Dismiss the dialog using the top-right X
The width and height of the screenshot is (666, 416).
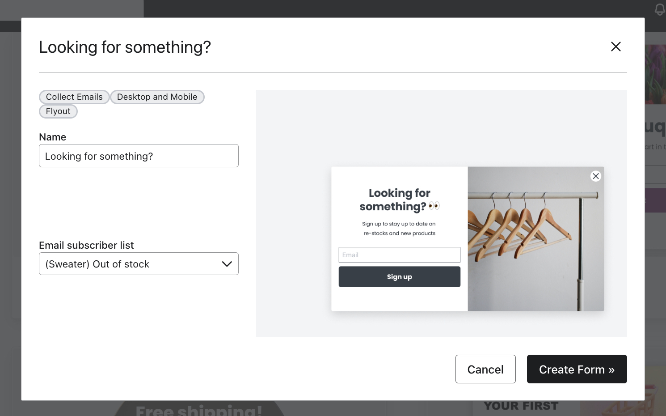(x=615, y=47)
